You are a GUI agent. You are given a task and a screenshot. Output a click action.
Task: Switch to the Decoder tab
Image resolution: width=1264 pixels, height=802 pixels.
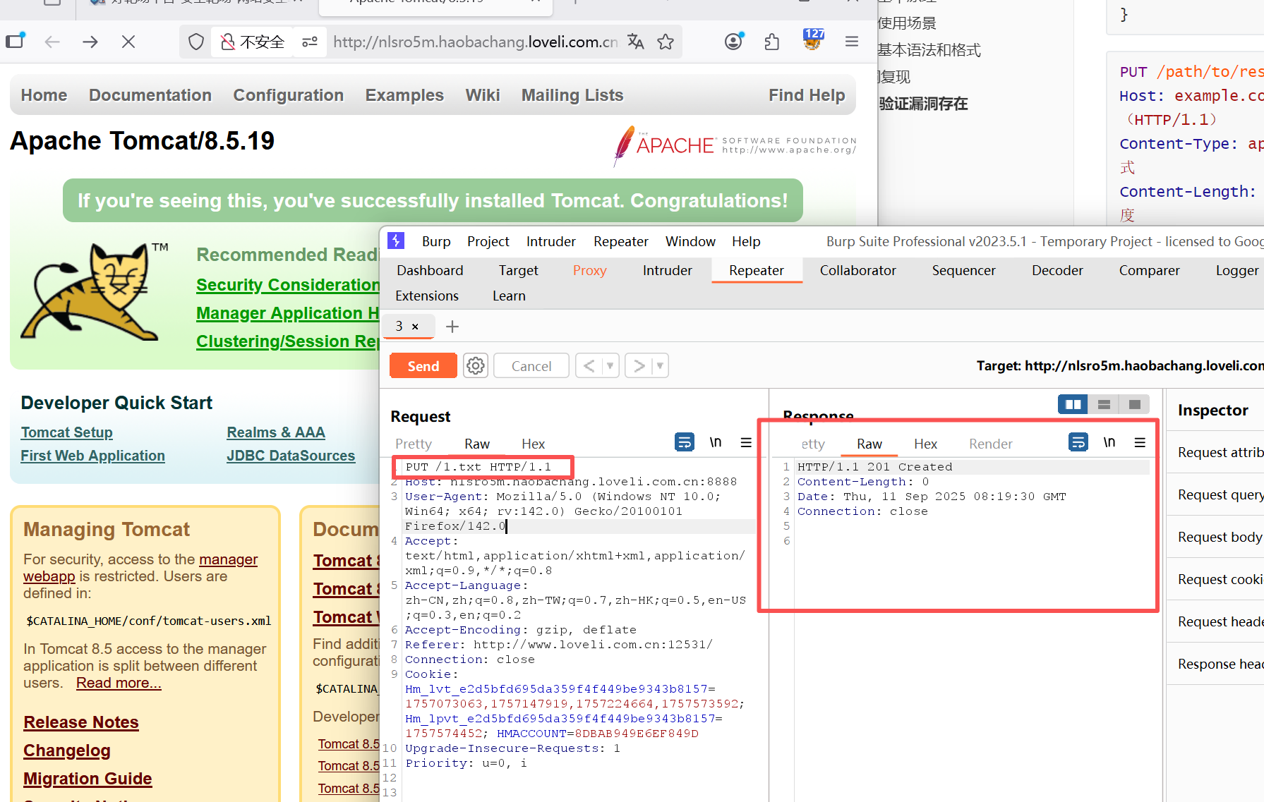pos(1057,270)
